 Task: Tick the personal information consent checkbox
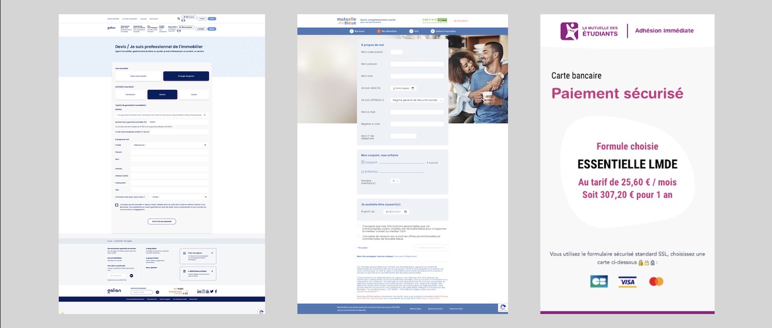(359, 226)
